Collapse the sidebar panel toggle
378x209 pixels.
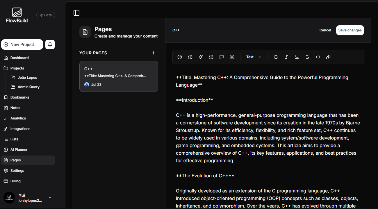(76, 13)
